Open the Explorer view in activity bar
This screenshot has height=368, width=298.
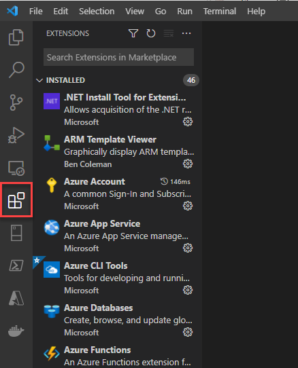pyautogui.click(x=16, y=37)
